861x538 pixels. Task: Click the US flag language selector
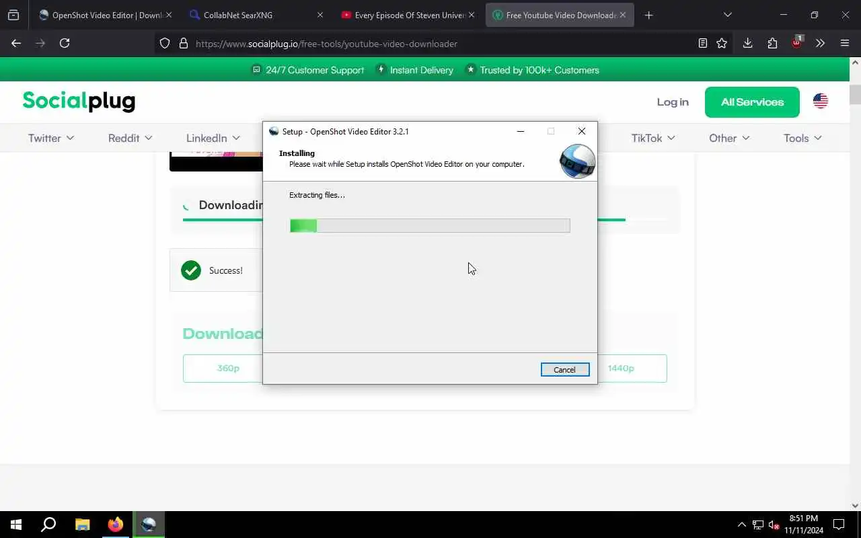[x=821, y=102]
